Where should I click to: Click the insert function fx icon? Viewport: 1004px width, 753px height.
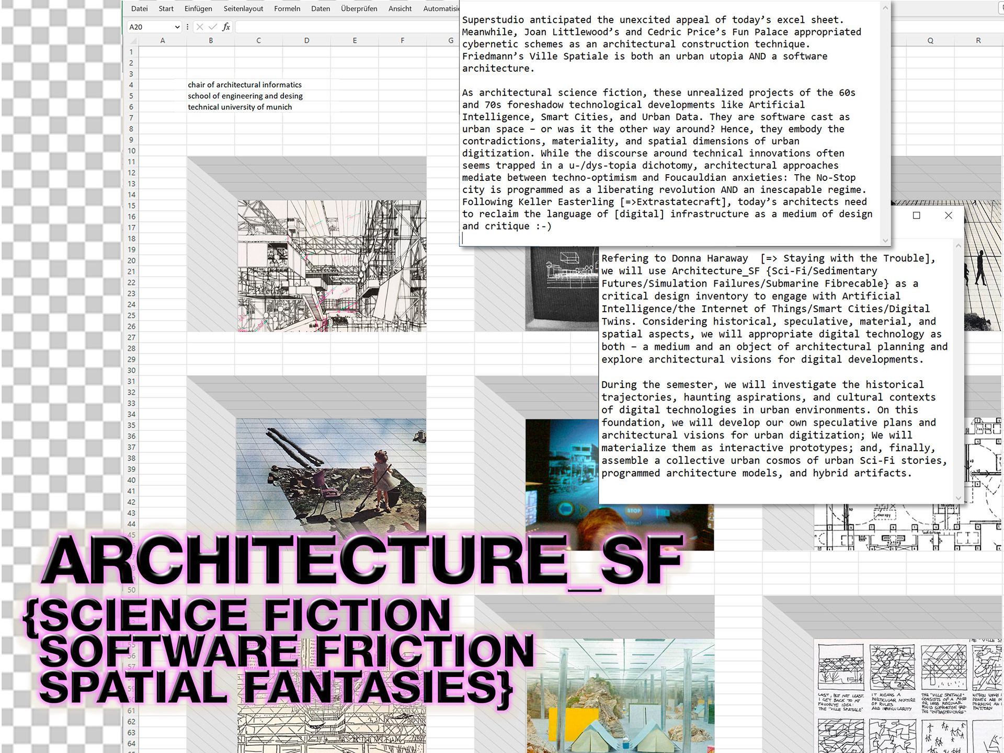tap(226, 27)
